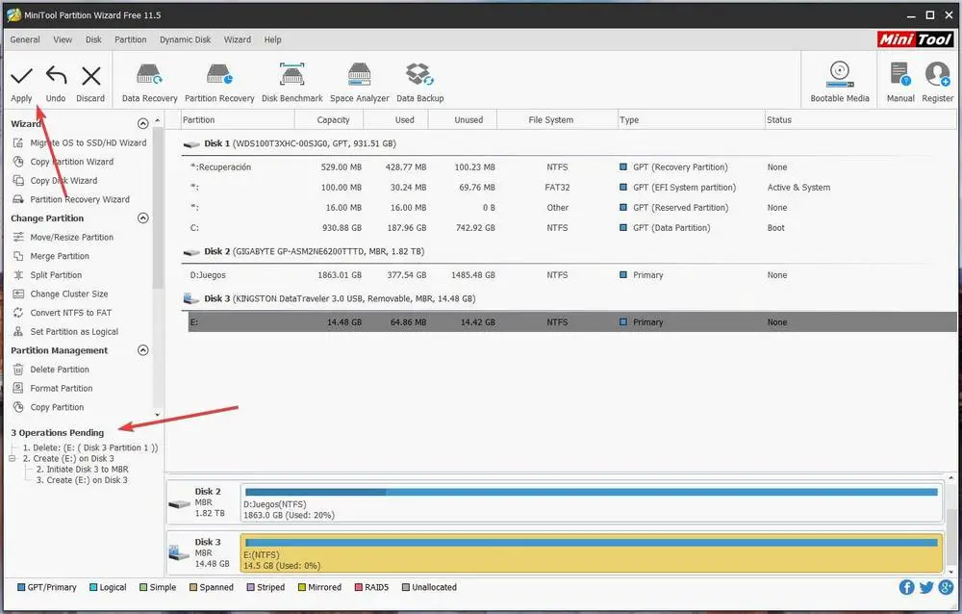Launch Data Recovery tool

149,83
